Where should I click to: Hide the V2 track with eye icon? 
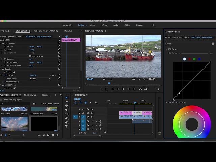tap(92, 113)
